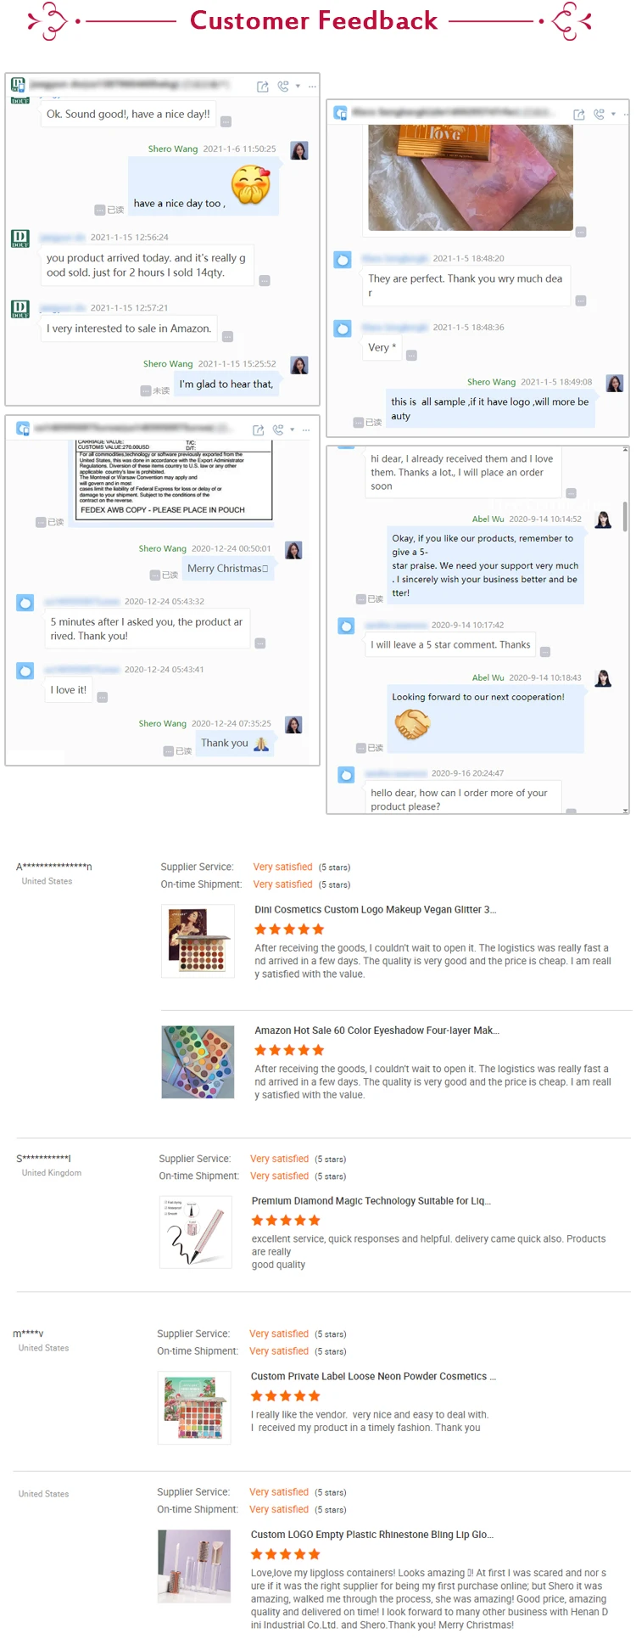
Task: Click Abel Wu avatar beside 5-star praise message
Action: click(x=603, y=519)
